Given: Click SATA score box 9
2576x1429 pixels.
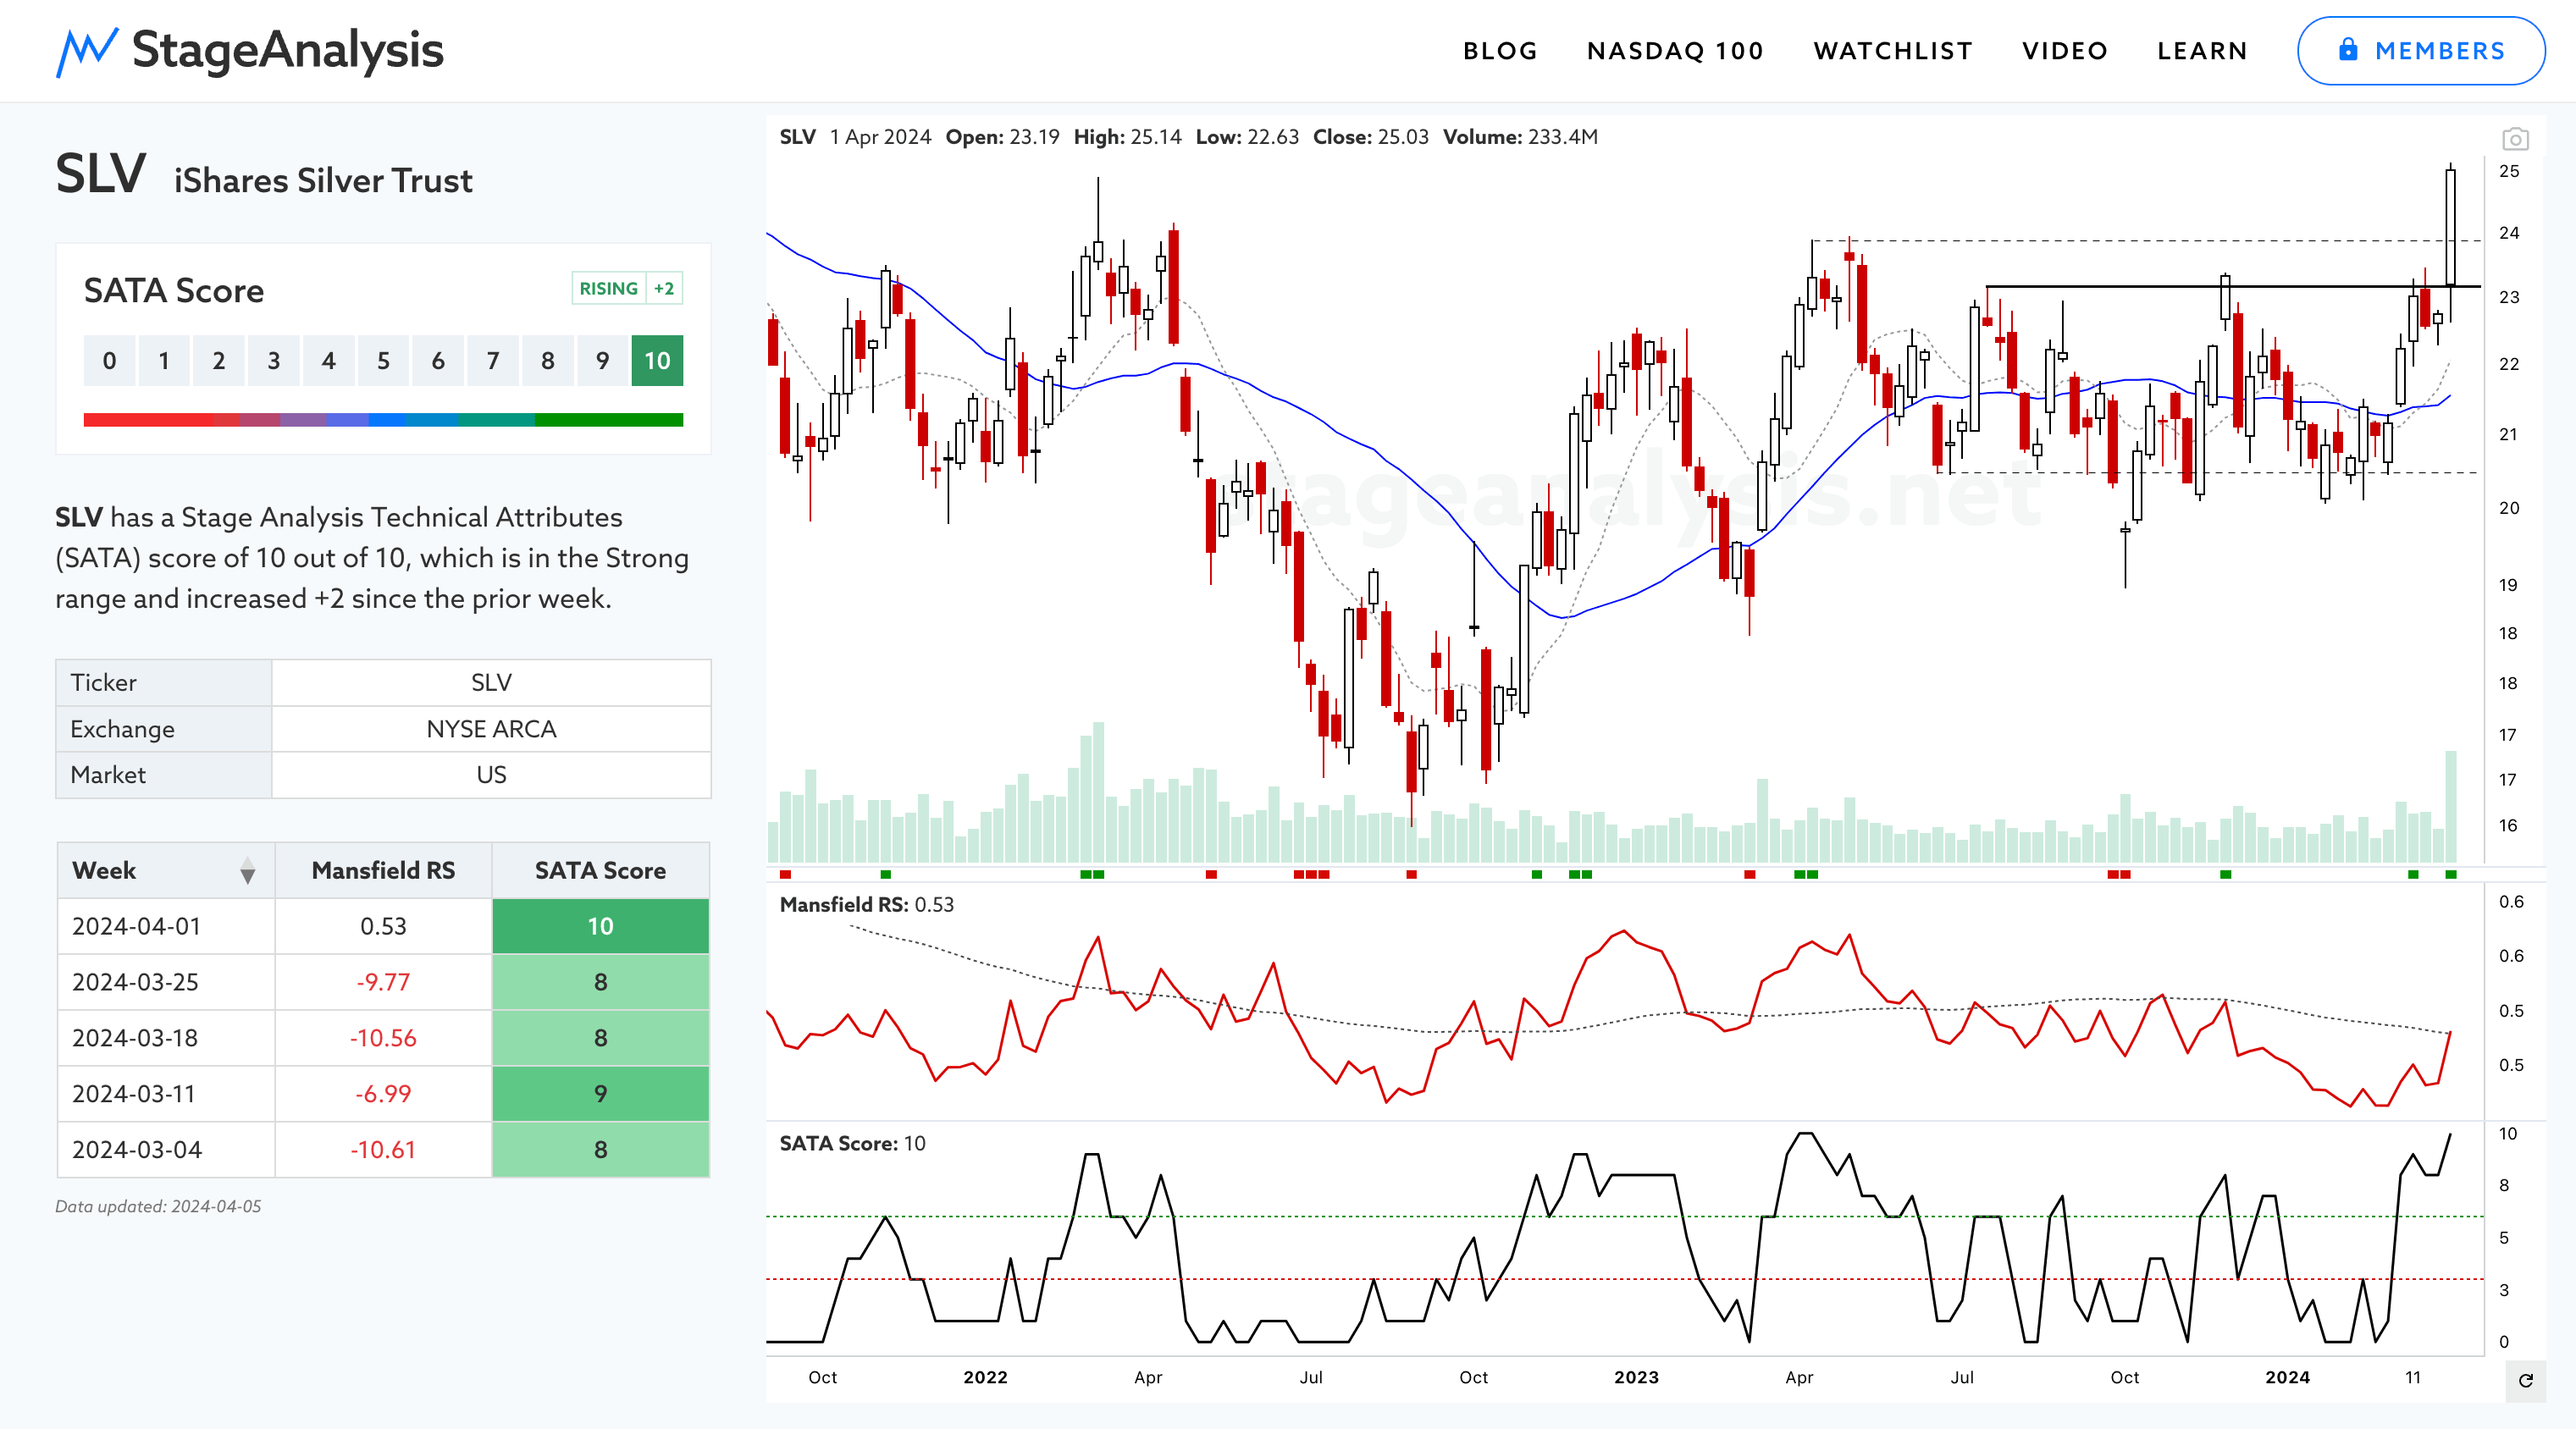Looking at the screenshot, I should click(x=602, y=361).
